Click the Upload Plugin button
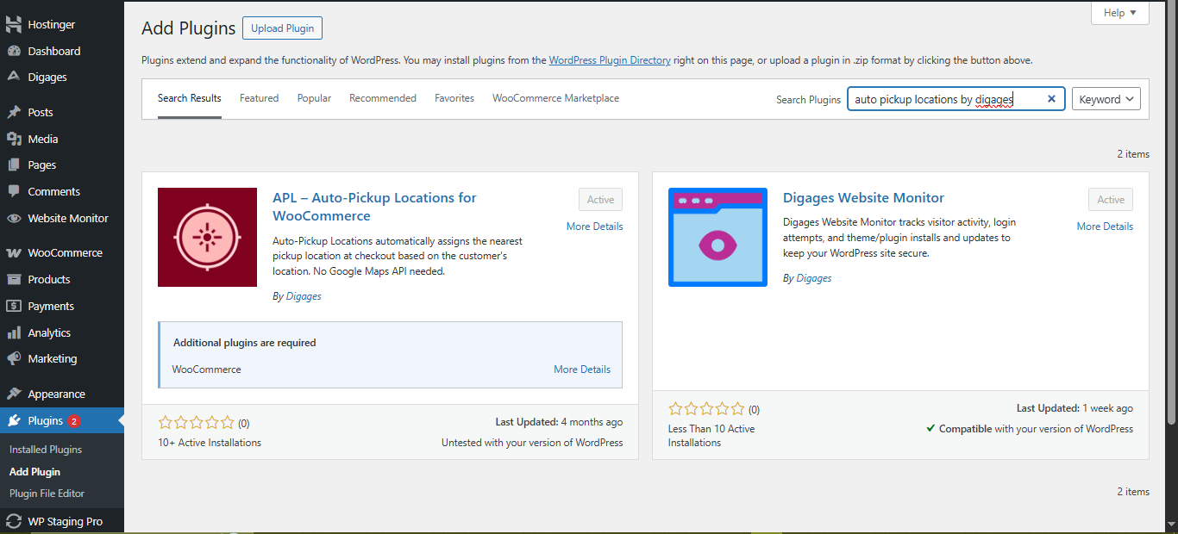Screen dimensions: 1178x534 [282, 28]
